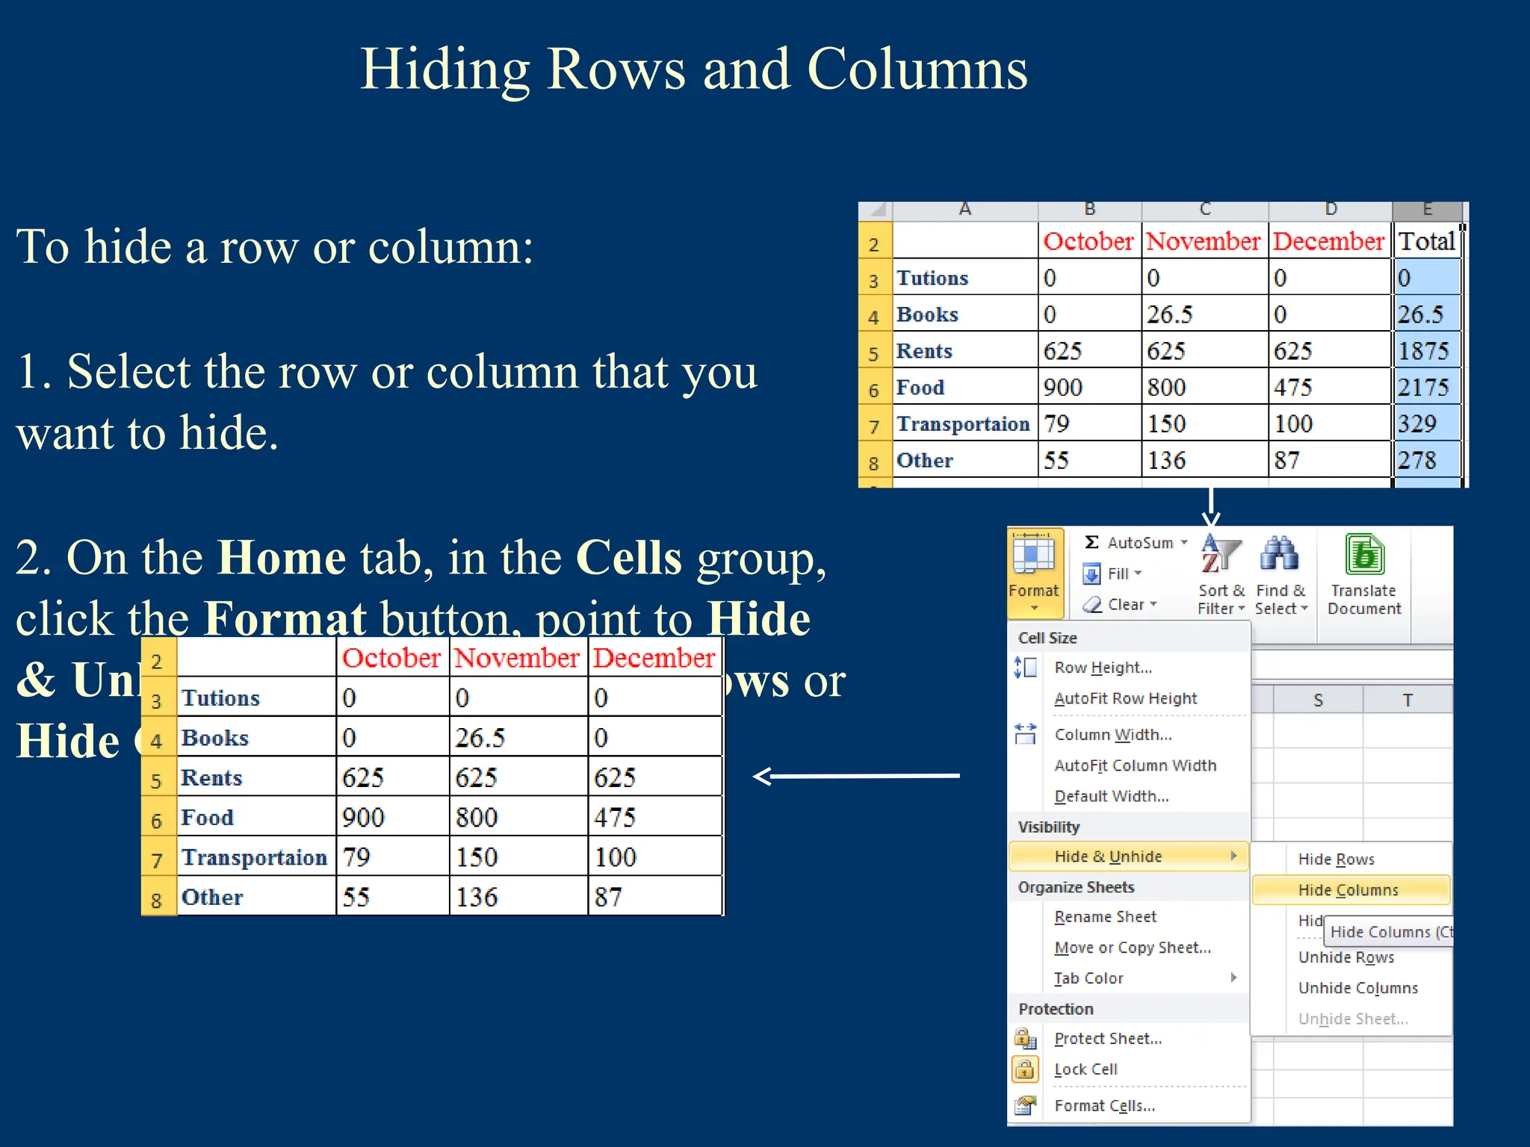This screenshot has width=1530, height=1147.
Task: Click the Protect Sheet lock icon
Action: tap(1026, 1039)
